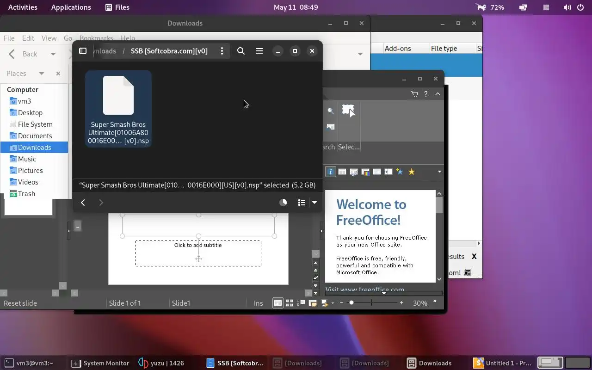
Task: Click the circular file operations progress icon
Action: click(283, 202)
